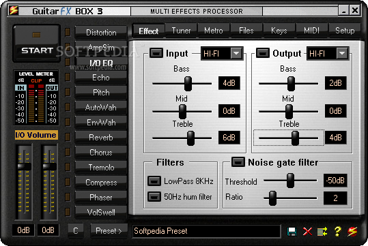Click the Output Bass slider handle
The height and width of the screenshot is (246, 368).
coord(291,84)
